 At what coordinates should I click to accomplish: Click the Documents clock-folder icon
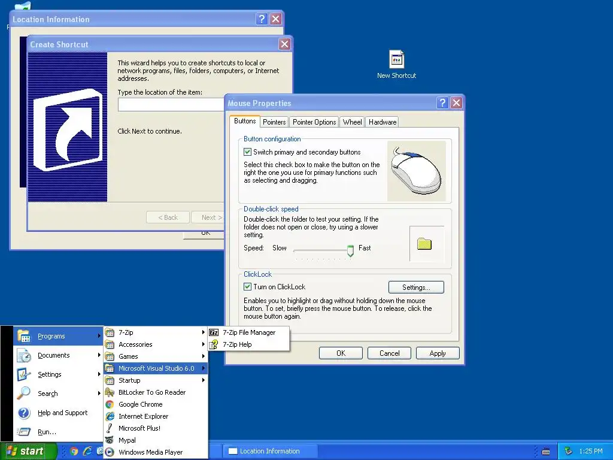(x=24, y=355)
